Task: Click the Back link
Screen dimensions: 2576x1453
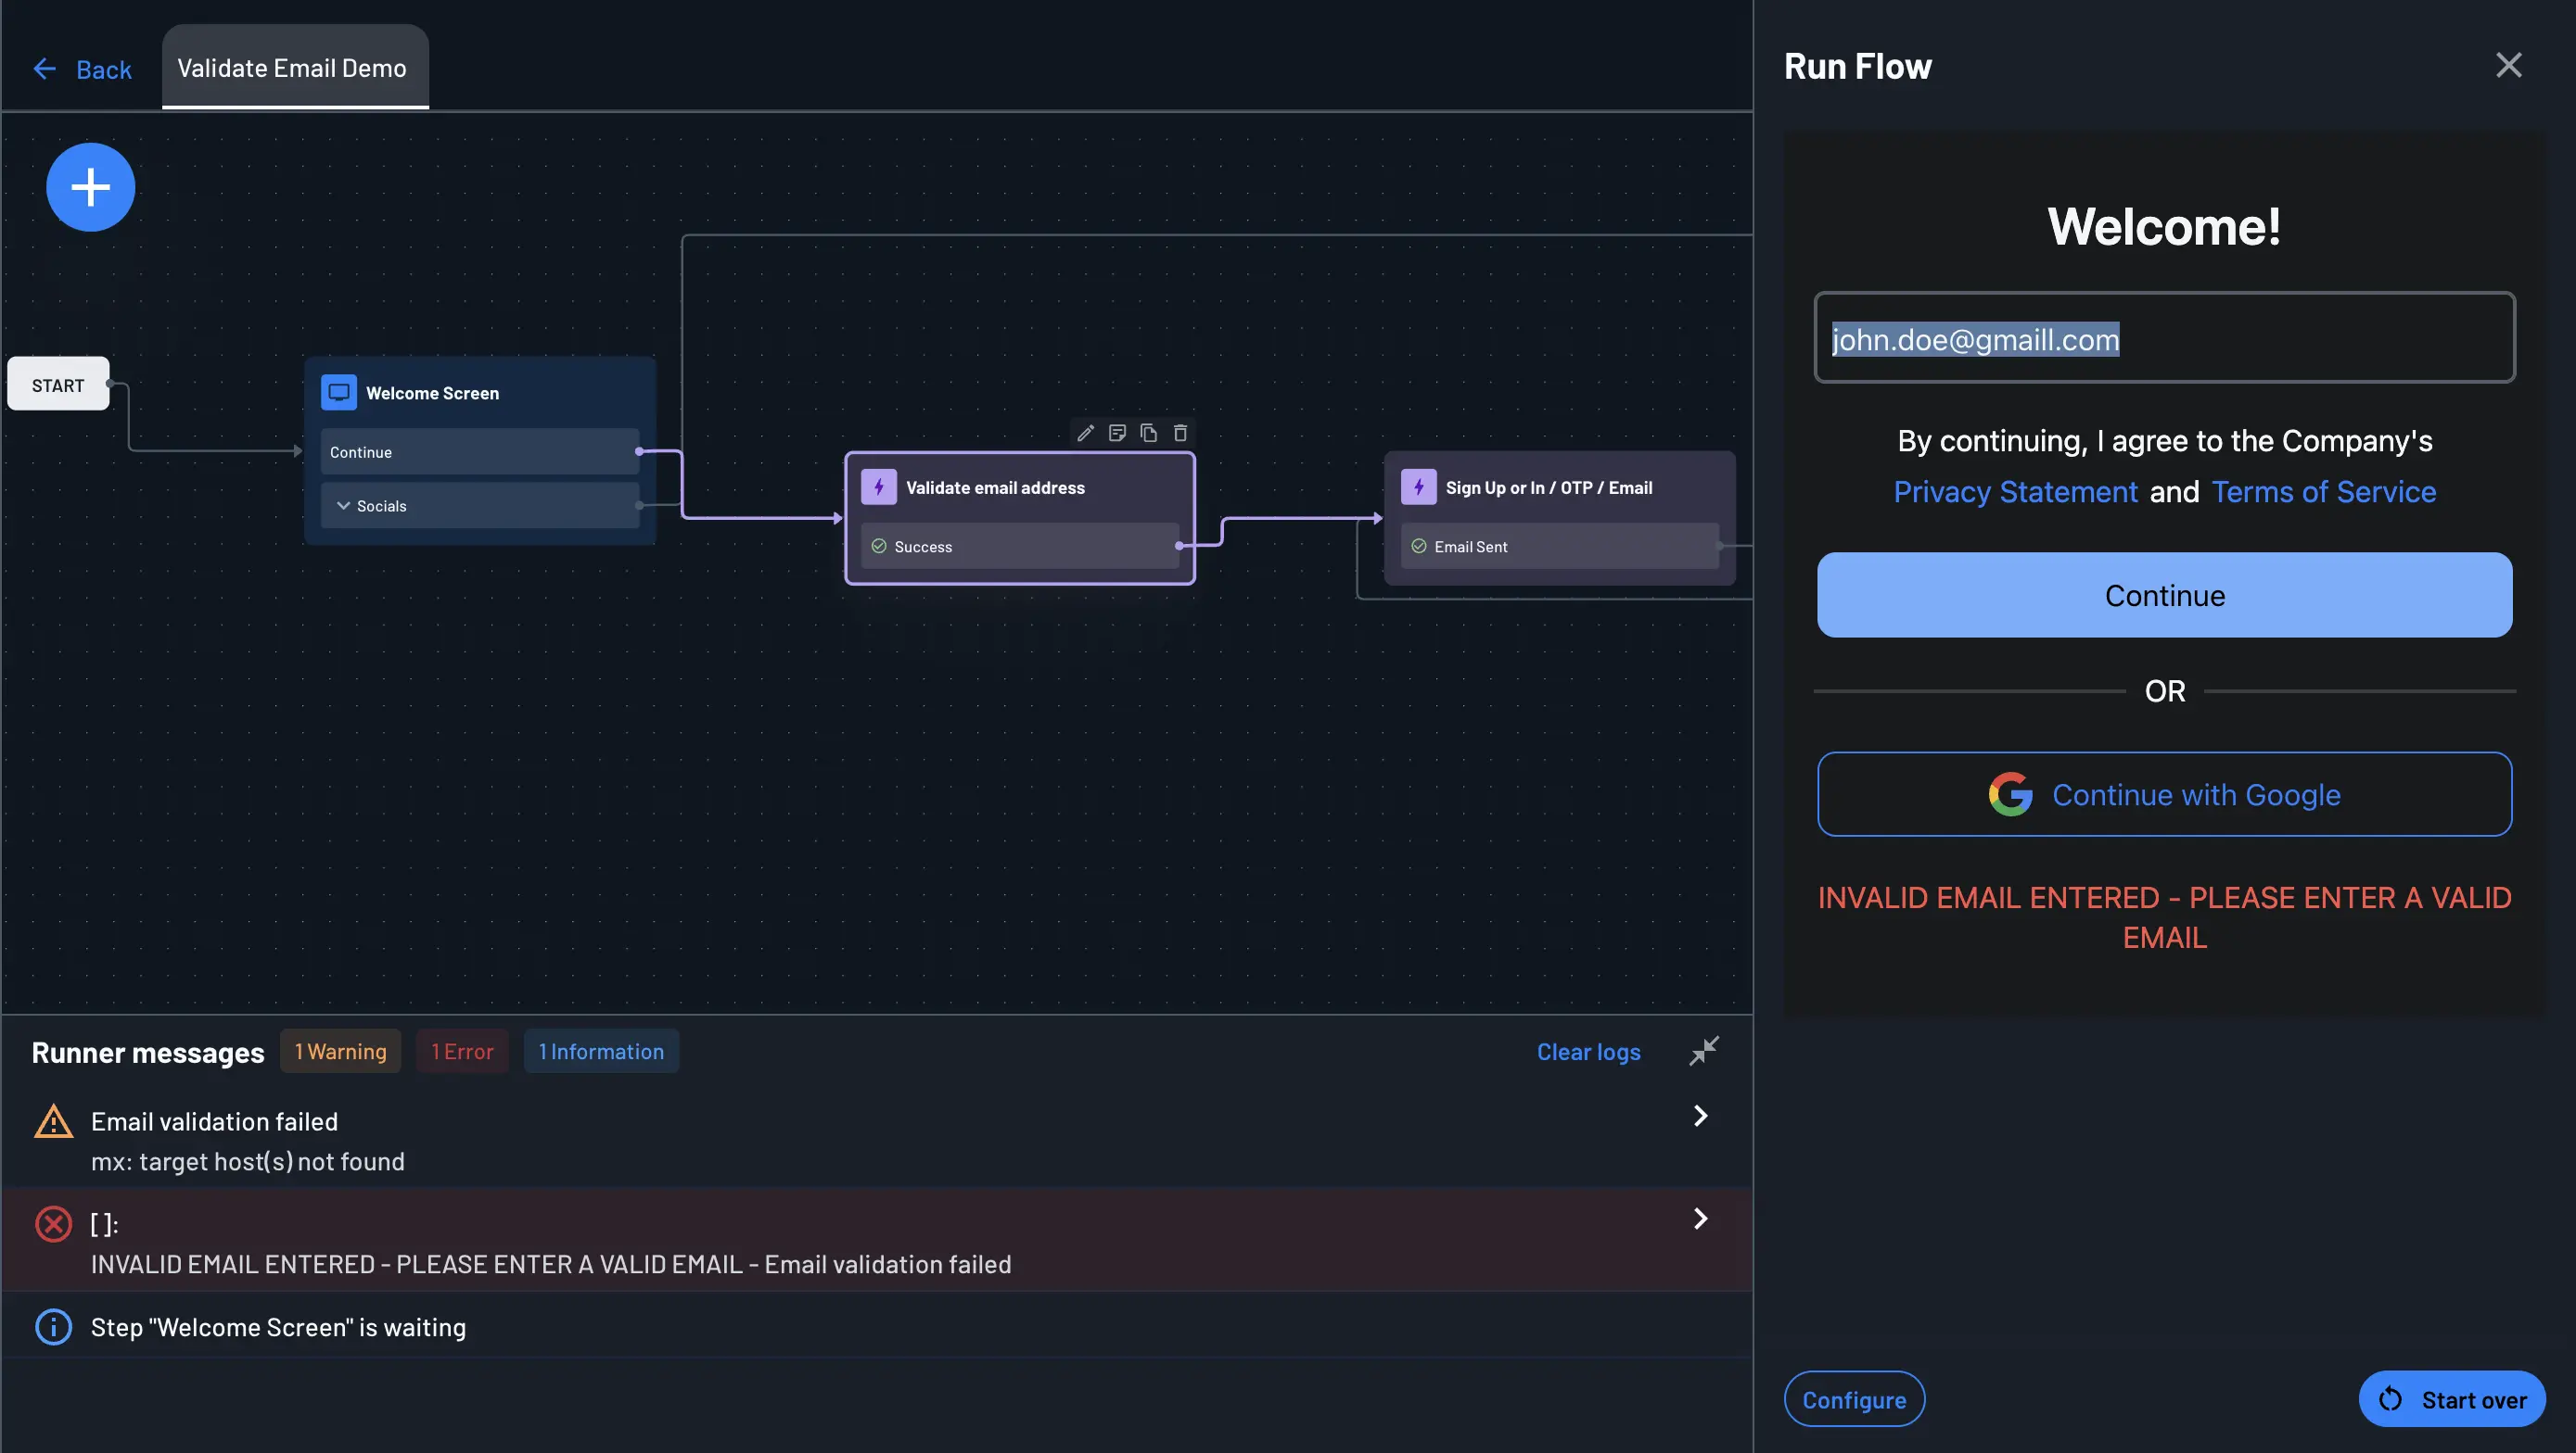Action: coord(104,69)
